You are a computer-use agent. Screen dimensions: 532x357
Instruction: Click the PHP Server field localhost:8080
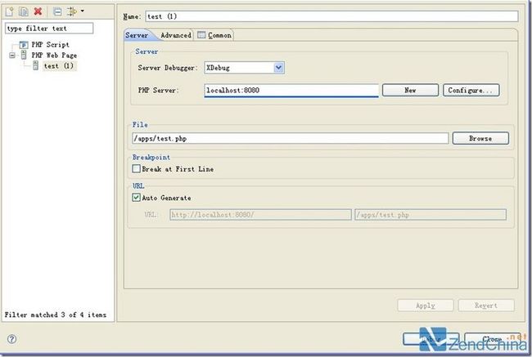click(x=291, y=91)
